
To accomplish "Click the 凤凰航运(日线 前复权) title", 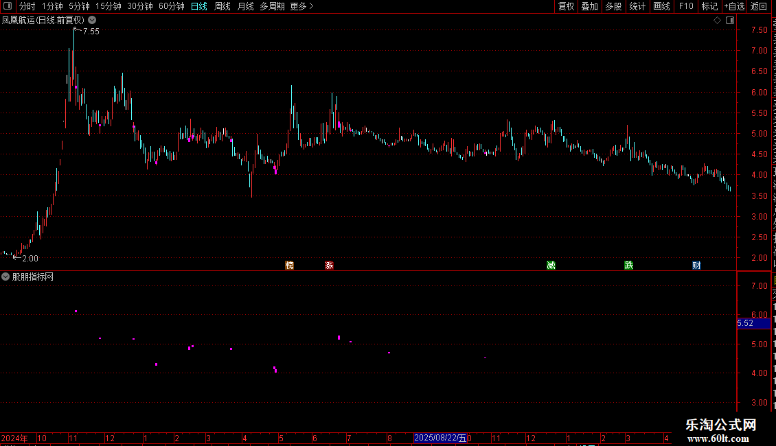I will 43,21.
